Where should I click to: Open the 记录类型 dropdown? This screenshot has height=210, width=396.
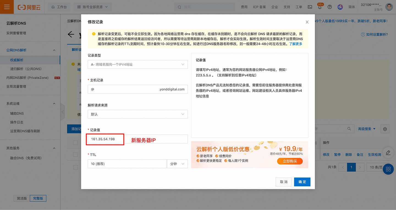[x=137, y=64]
